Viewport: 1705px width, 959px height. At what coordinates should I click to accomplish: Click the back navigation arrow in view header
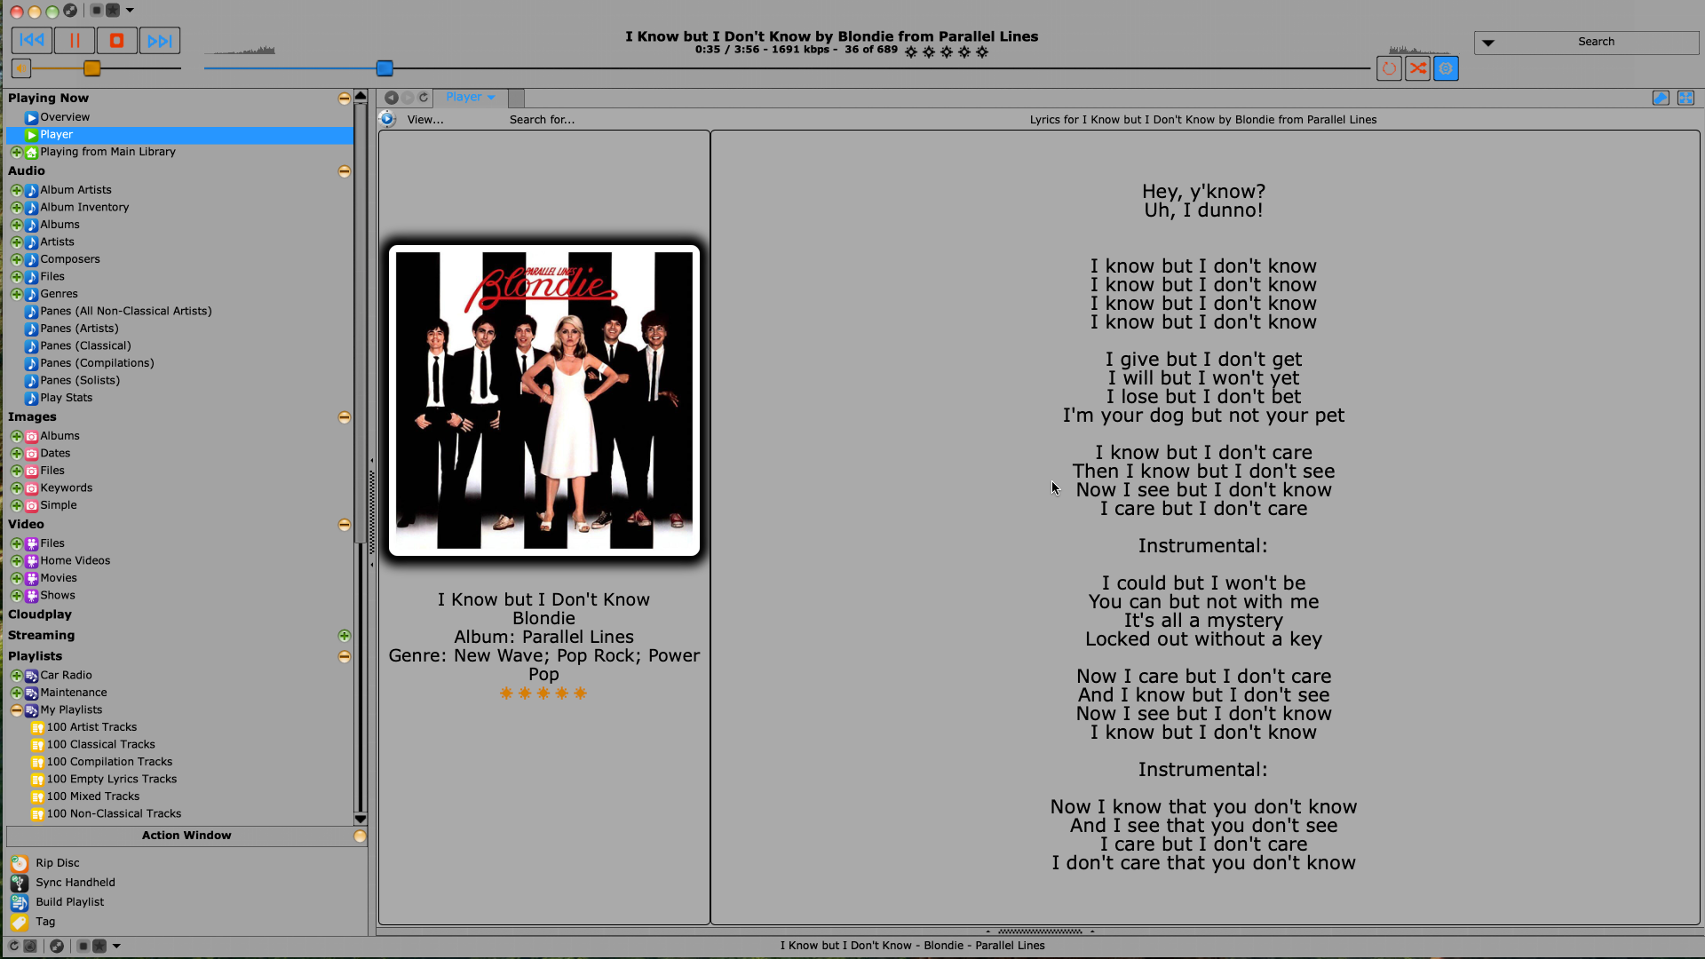click(391, 98)
